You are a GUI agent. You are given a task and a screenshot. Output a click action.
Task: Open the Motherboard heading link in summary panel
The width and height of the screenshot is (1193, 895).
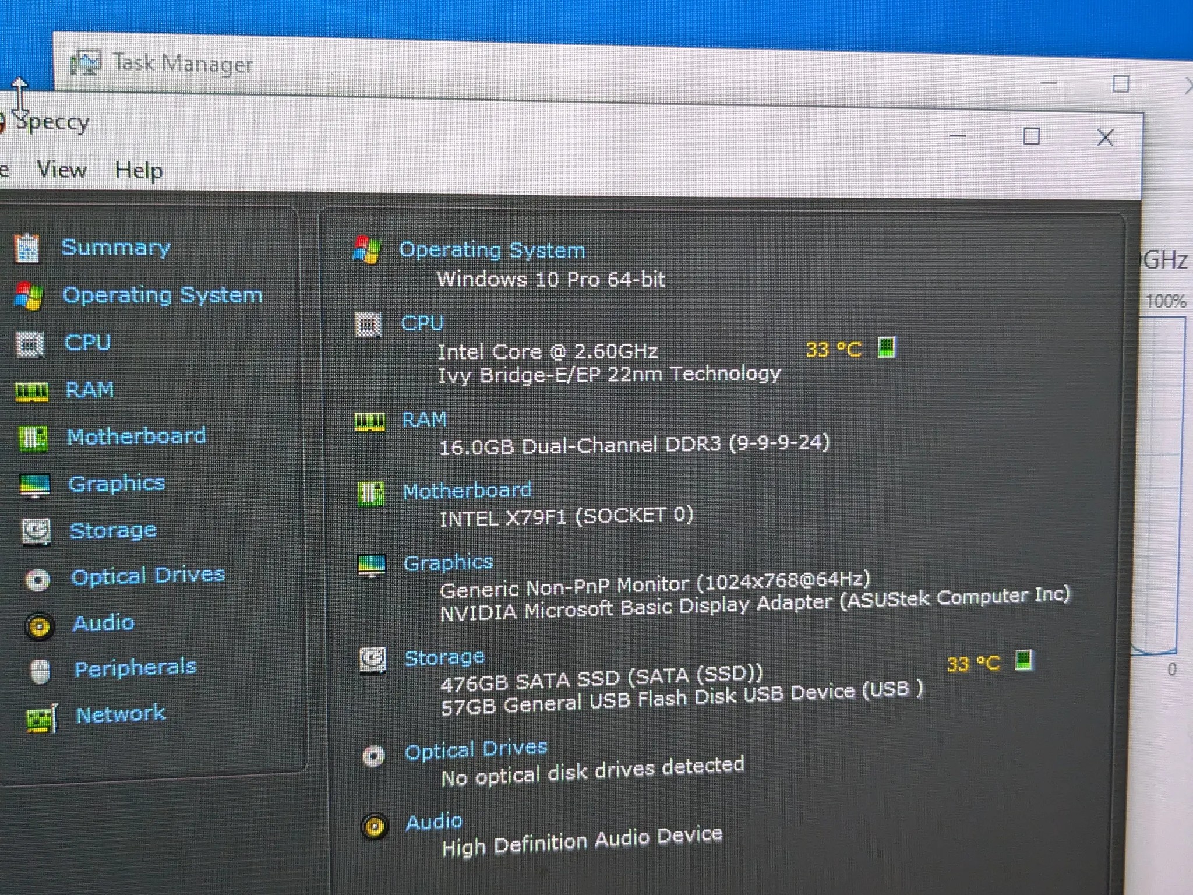point(467,491)
